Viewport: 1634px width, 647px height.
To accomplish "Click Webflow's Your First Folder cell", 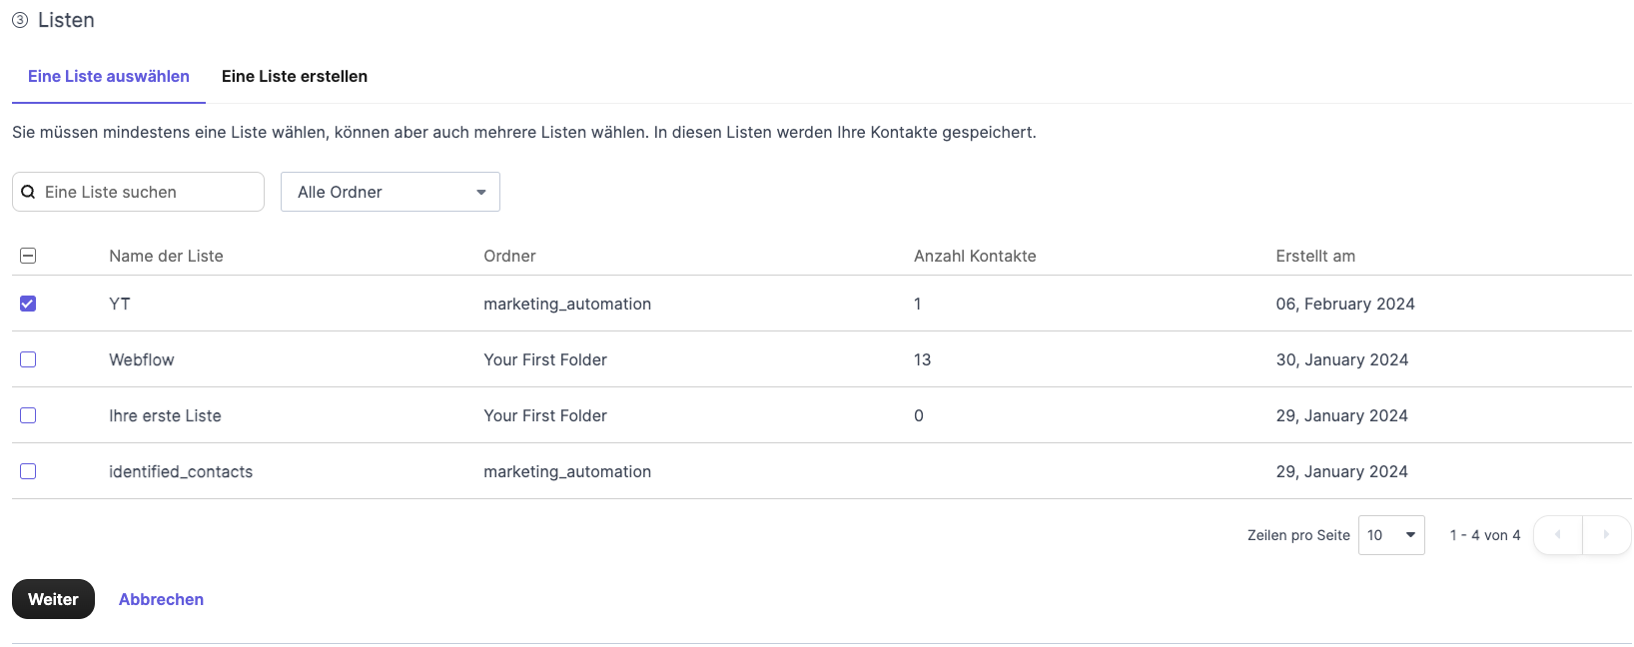I will [545, 359].
